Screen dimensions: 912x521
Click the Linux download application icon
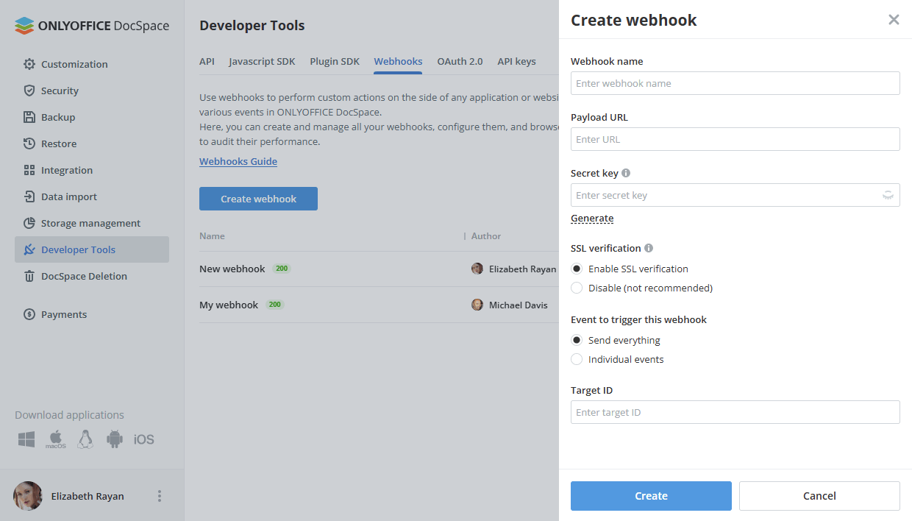pos(85,439)
